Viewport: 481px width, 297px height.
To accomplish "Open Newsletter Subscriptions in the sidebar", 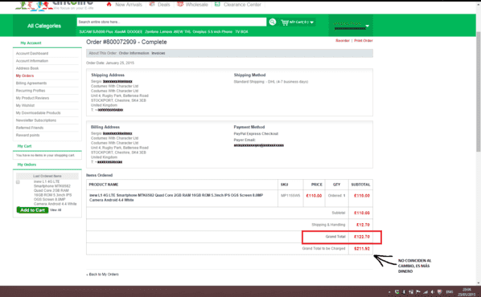I will coord(36,120).
